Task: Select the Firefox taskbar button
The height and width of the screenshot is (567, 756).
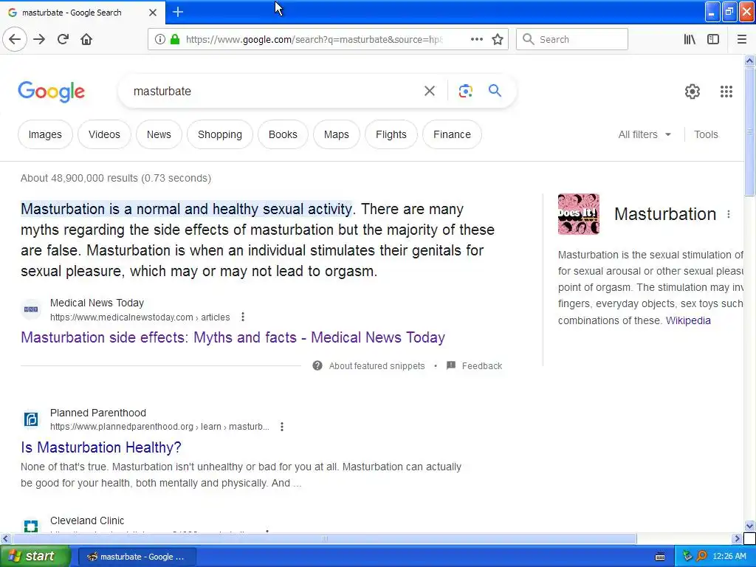Action: (x=137, y=557)
